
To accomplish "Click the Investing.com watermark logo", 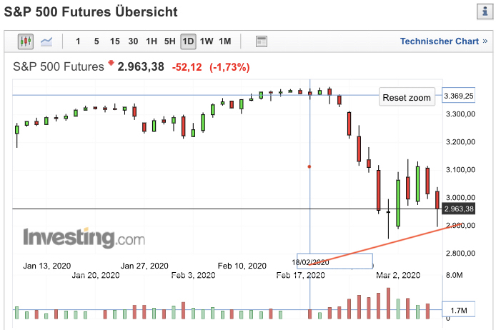I will pyautogui.click(x=84, y=238).
